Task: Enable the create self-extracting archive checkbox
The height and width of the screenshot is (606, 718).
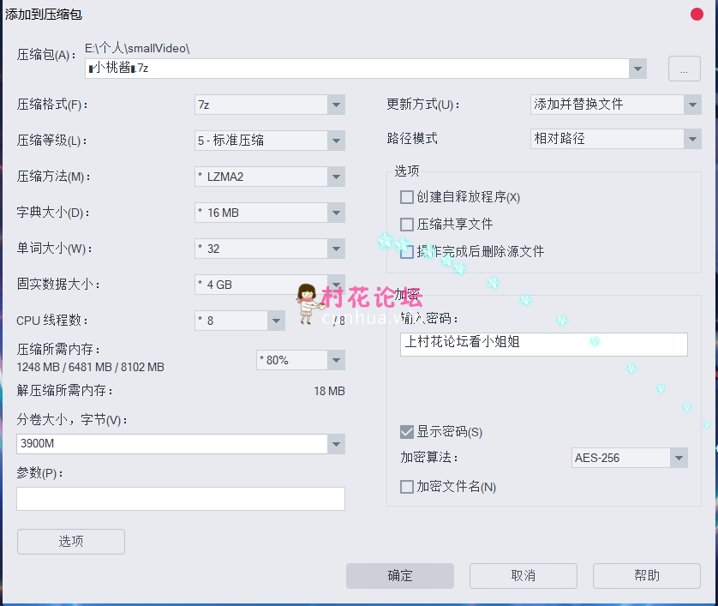Action: pos(407,197)
